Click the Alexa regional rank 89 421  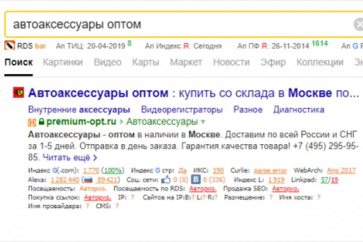coord(107,179)
